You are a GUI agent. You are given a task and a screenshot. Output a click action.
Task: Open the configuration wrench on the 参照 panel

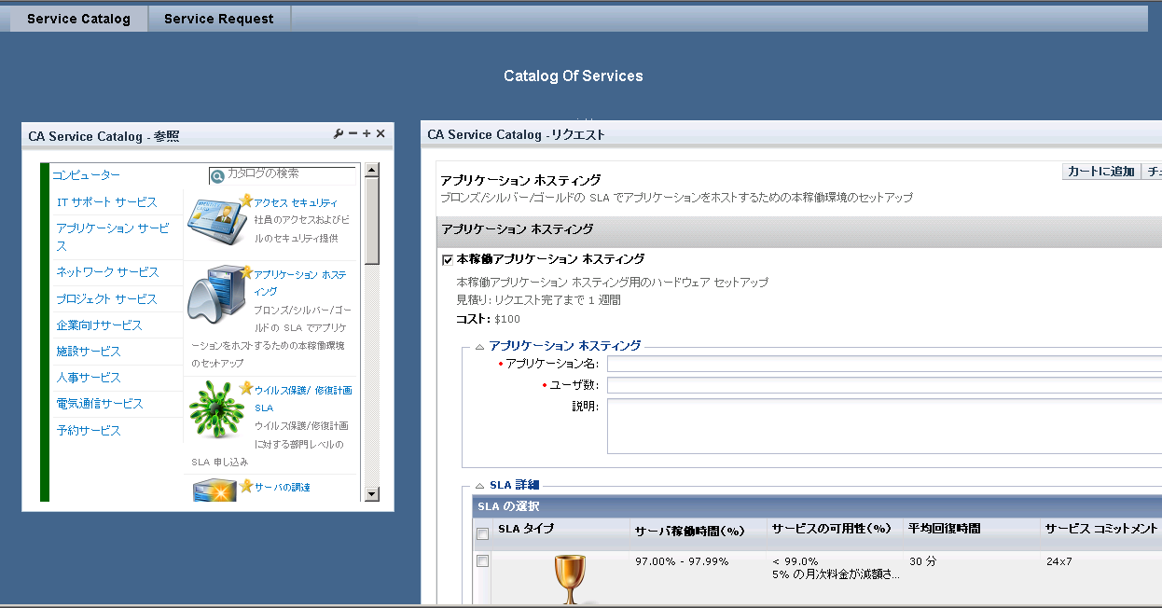(339, 133)
